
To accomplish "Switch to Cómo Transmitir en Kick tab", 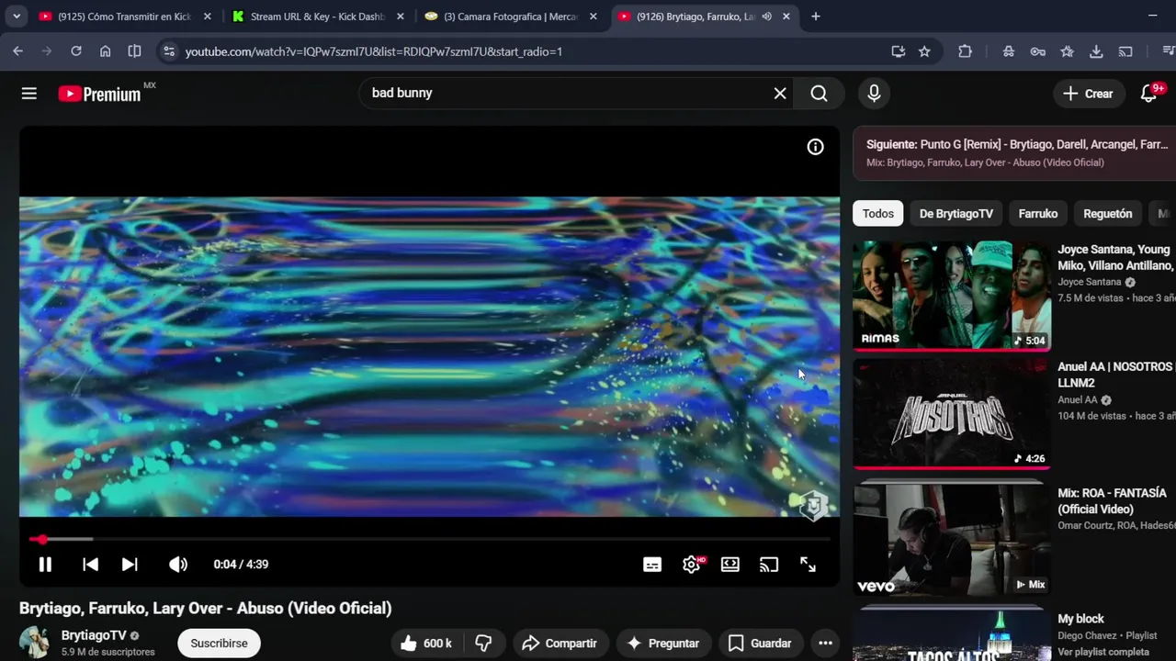I will click(125, 17).
